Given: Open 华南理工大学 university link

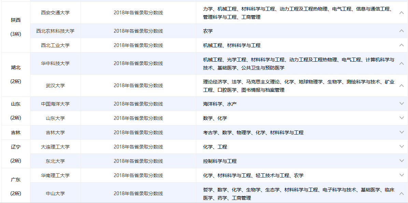Looking at the screenshot, I should [55, 175].
